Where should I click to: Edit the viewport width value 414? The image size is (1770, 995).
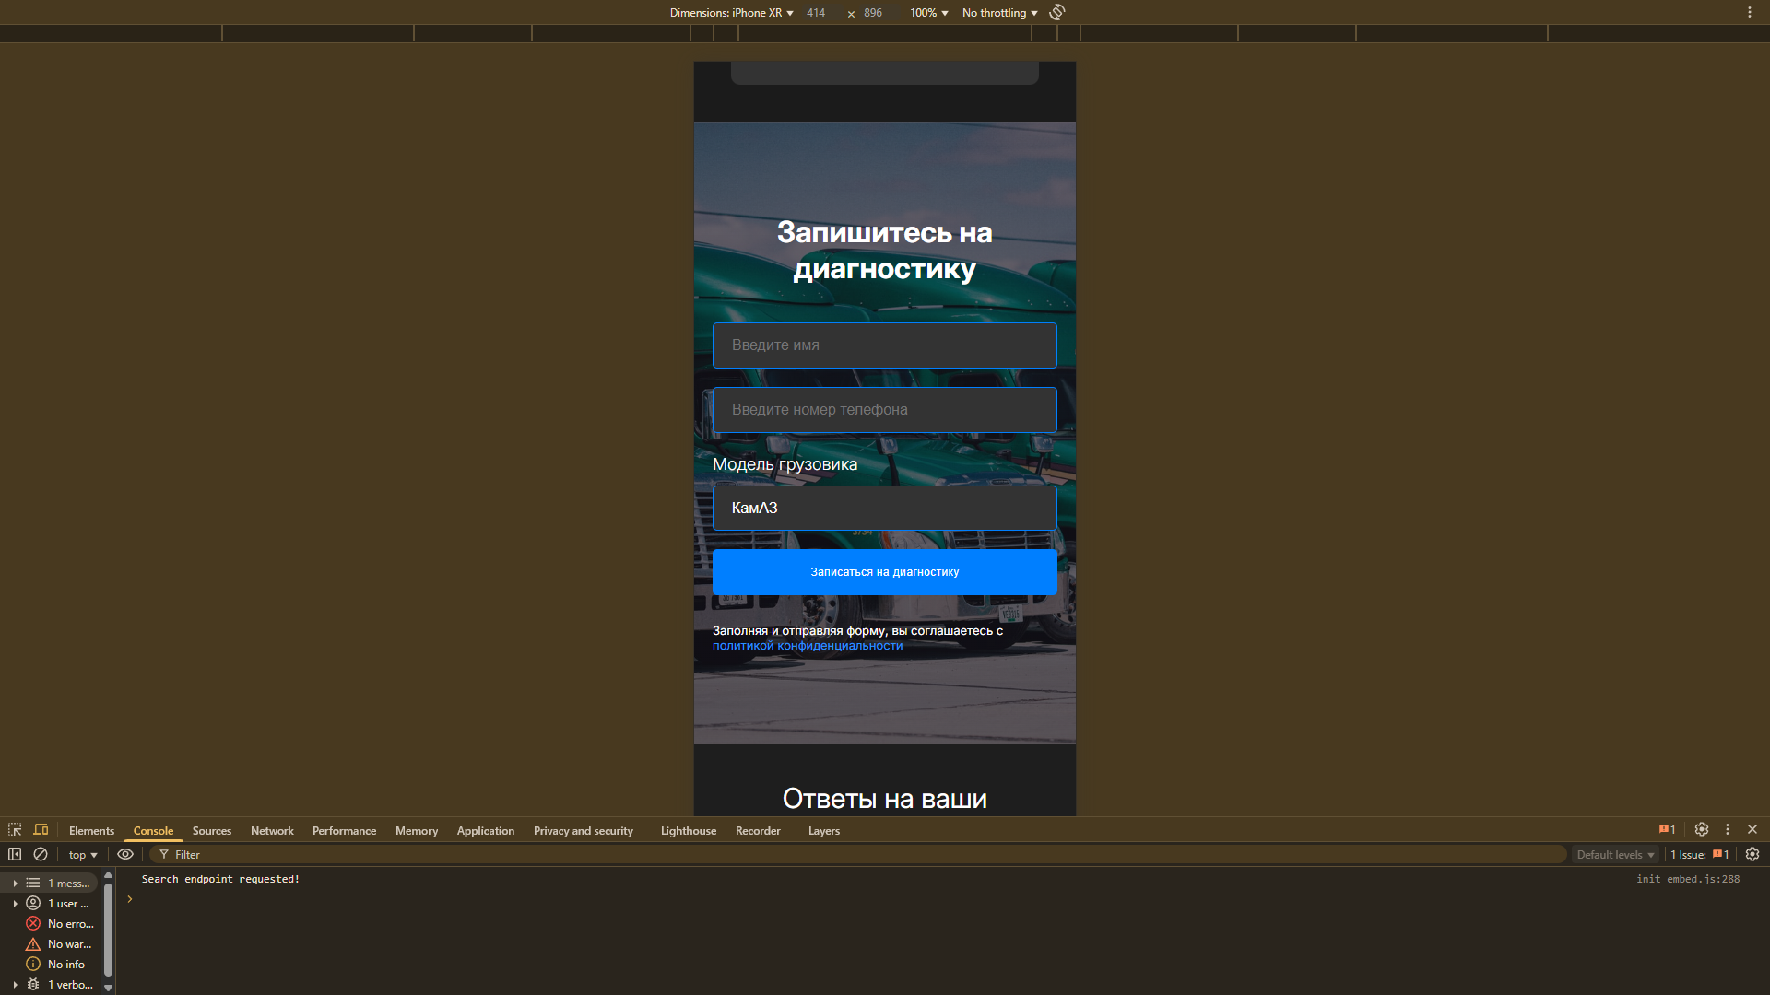coord(816,13)
